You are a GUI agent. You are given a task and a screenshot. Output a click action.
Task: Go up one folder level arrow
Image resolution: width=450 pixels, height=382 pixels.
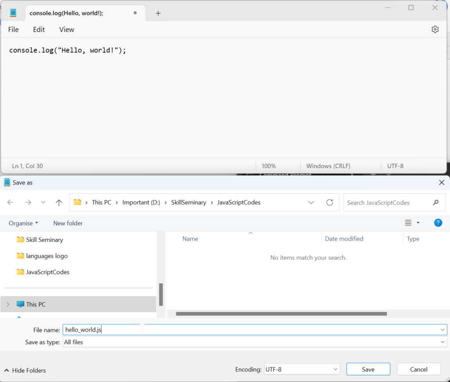[x=59, y=202]
